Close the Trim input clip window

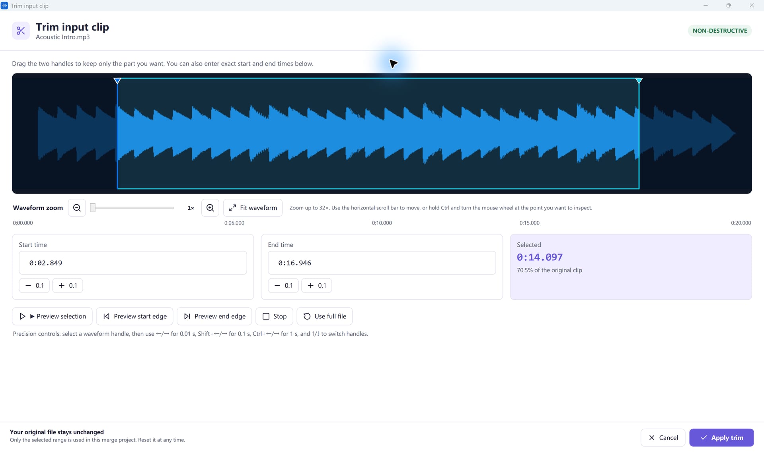click(752, 6)
